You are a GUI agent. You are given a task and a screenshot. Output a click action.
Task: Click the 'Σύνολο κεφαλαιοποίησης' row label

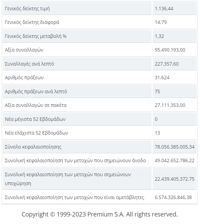[33, 147]
